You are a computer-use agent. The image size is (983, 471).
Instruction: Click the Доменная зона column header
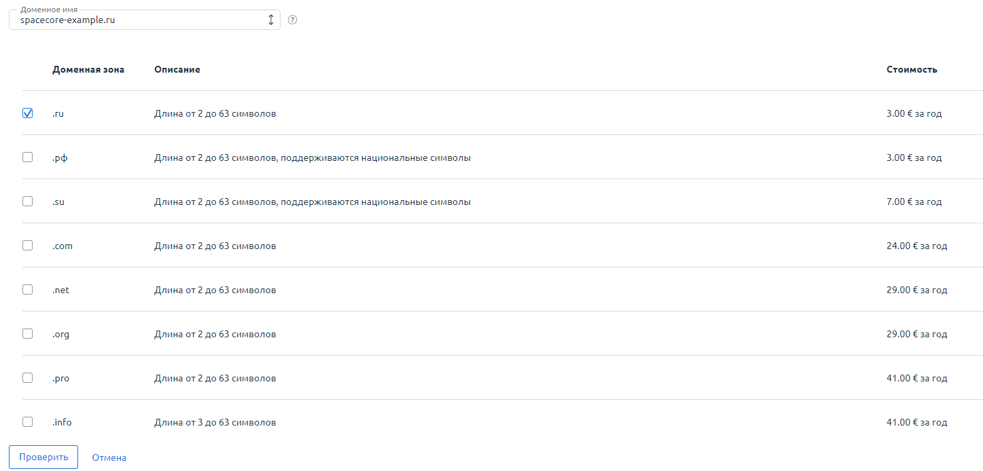coord(88,69)
